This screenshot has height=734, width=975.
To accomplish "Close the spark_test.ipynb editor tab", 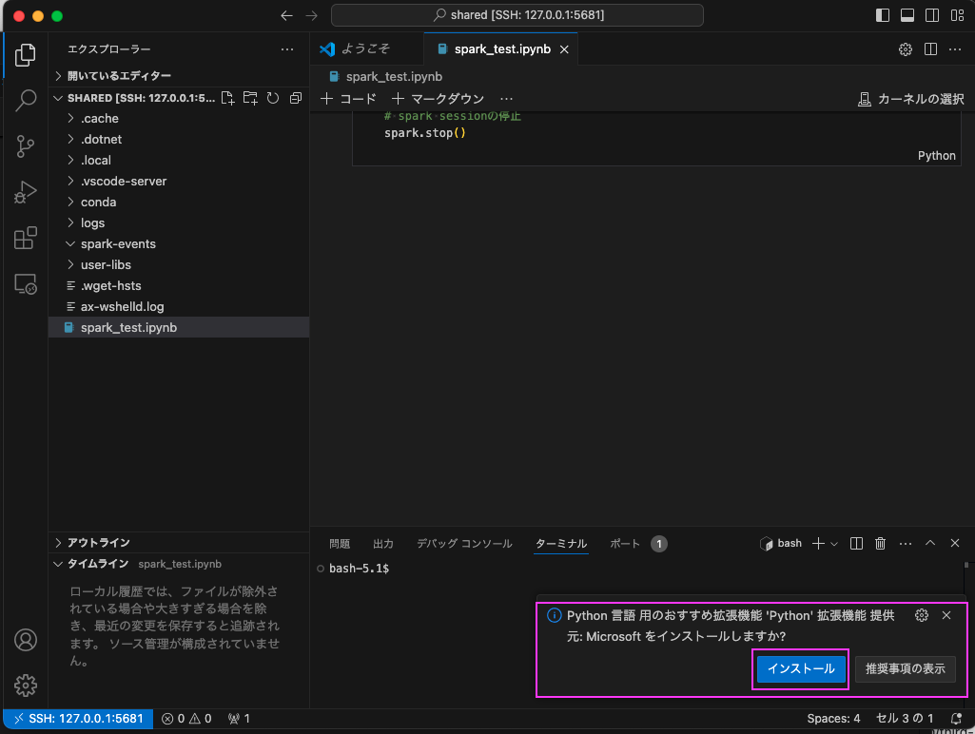I will [x=564, y=49].
